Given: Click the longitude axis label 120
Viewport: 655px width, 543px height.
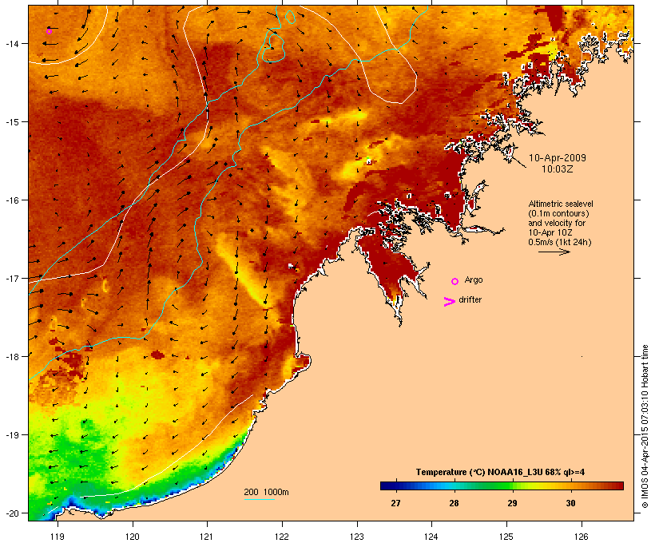Looking at the screenshot, I should [133, 537].
